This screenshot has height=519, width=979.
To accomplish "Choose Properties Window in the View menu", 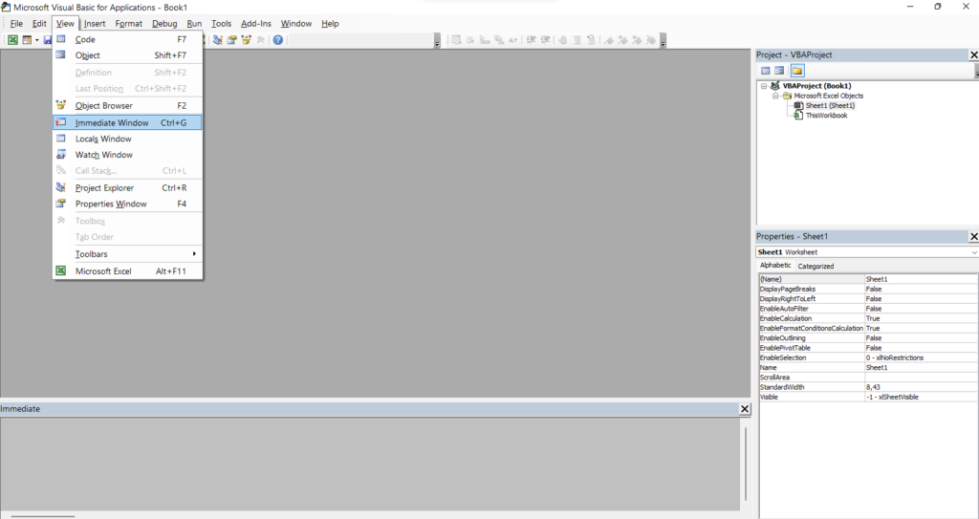I will point(127,205).
